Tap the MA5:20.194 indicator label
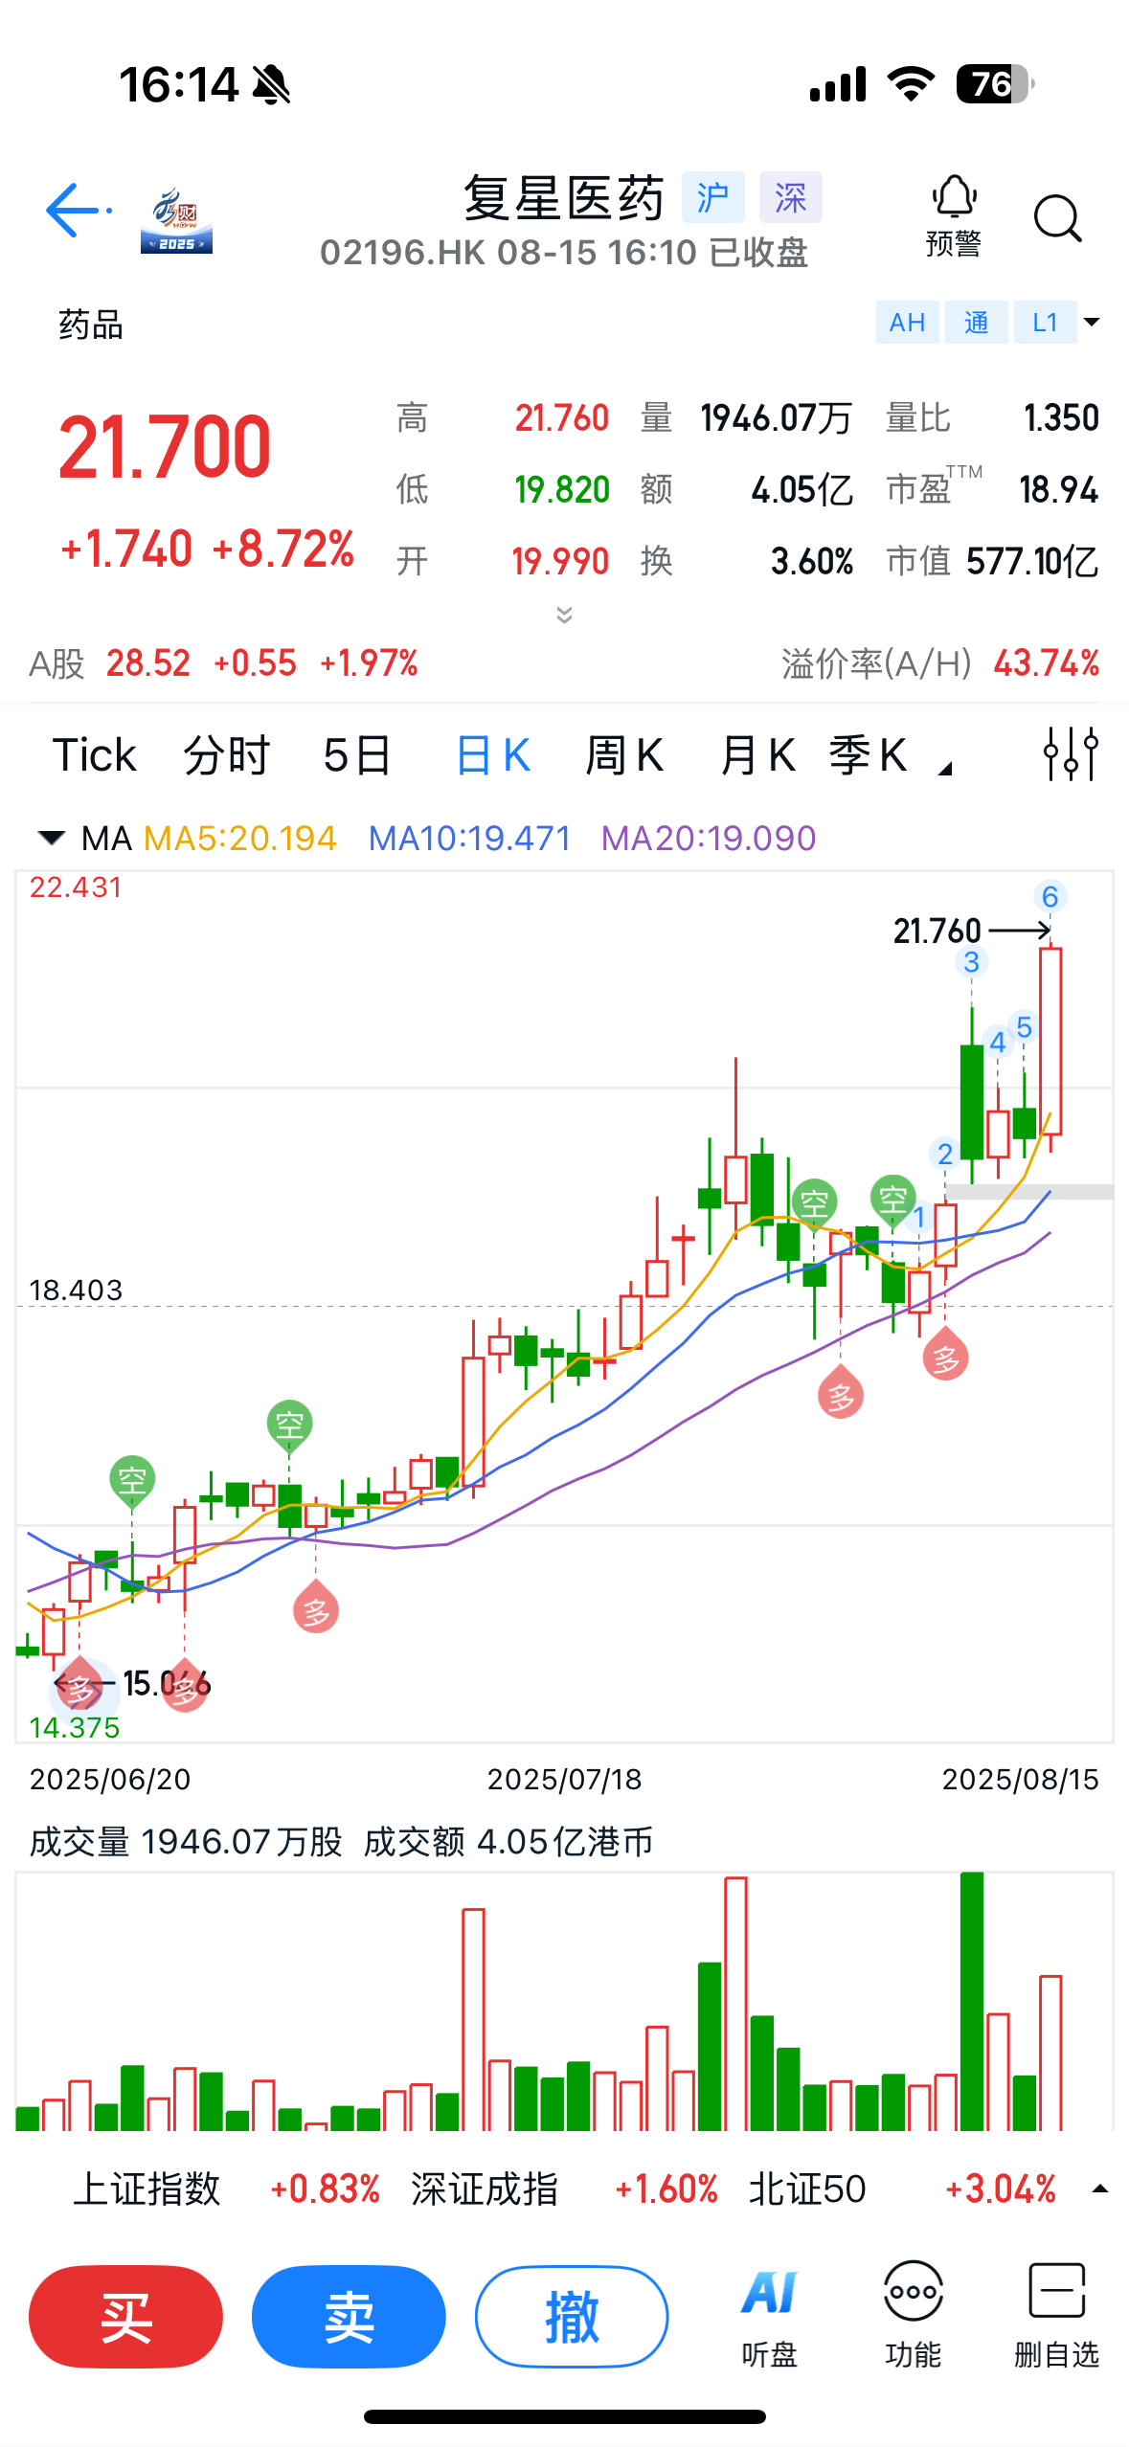 click(240, 839)
